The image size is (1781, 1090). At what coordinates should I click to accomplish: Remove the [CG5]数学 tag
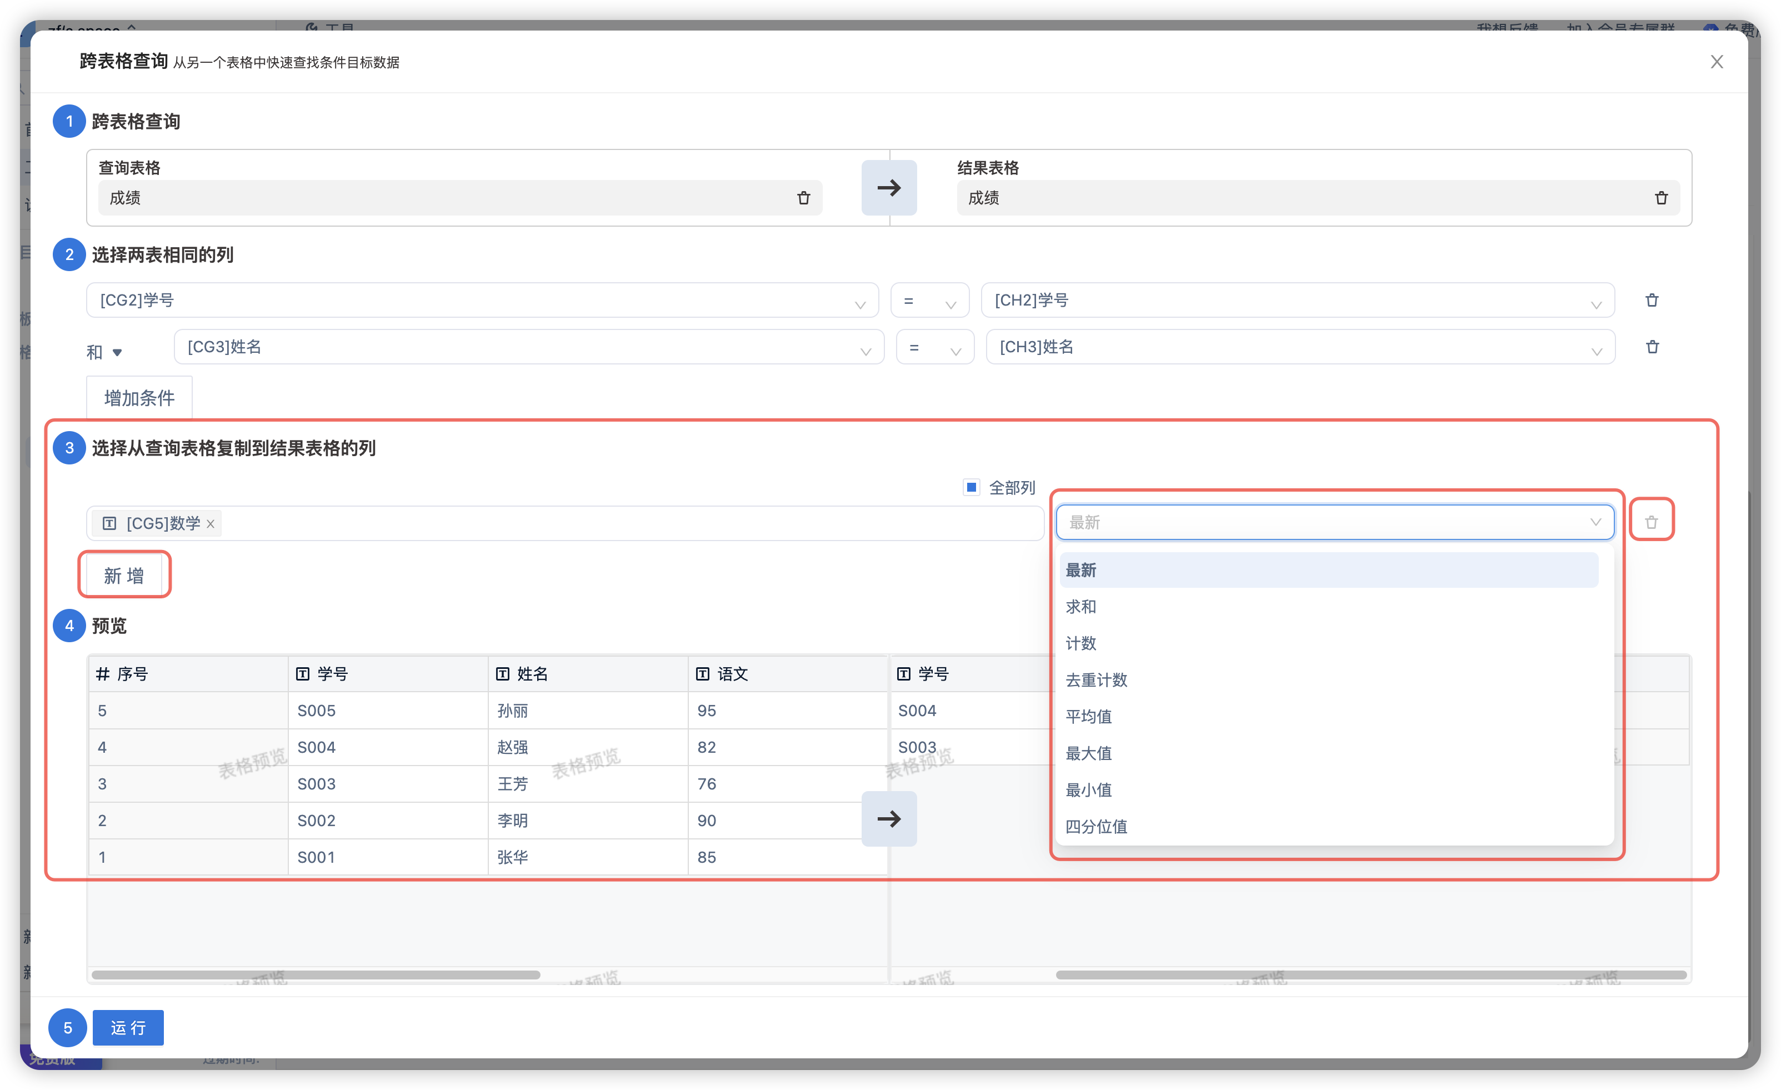pos(211,524)
